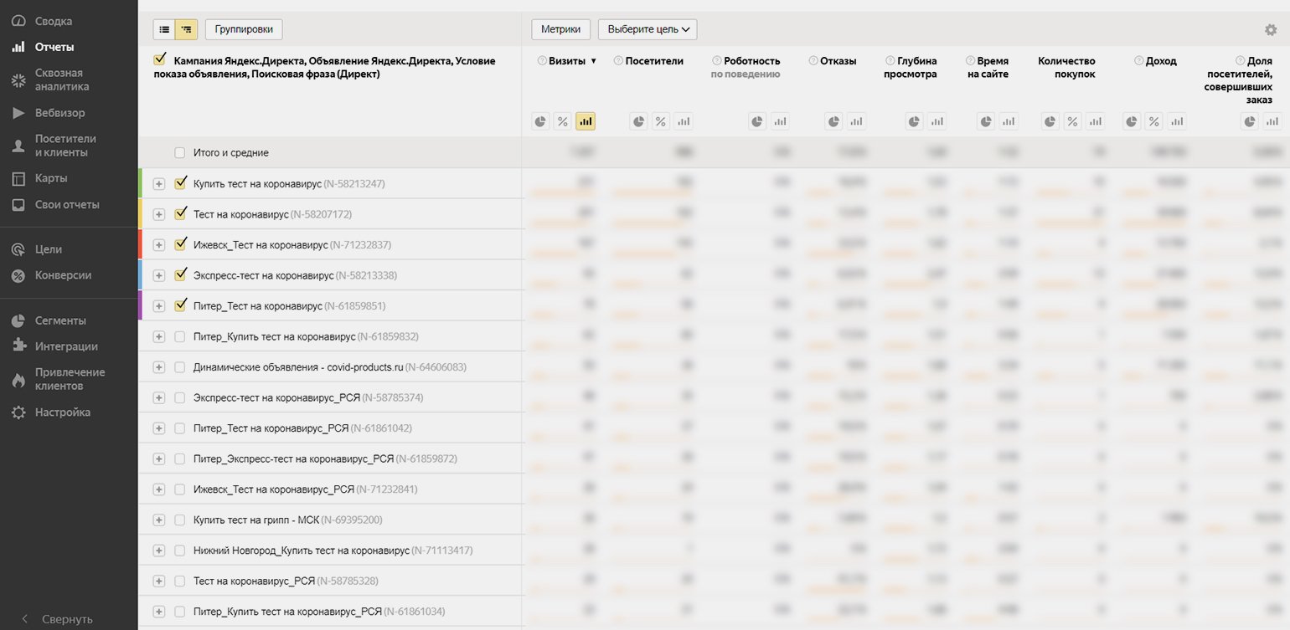Show pie chart for Глубина просмотра
Viewport: 1290px width, 630px height.
[x=915, y=121]
